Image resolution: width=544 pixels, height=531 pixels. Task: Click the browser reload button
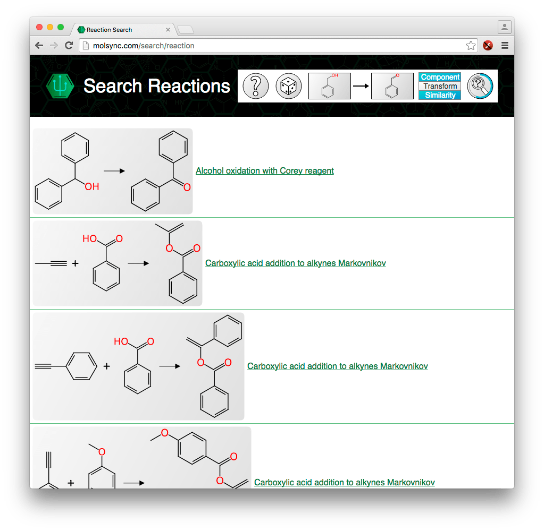click(69, 46)
